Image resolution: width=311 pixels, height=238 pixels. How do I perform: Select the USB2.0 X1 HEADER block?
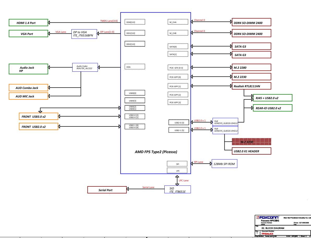coord(252,151)
